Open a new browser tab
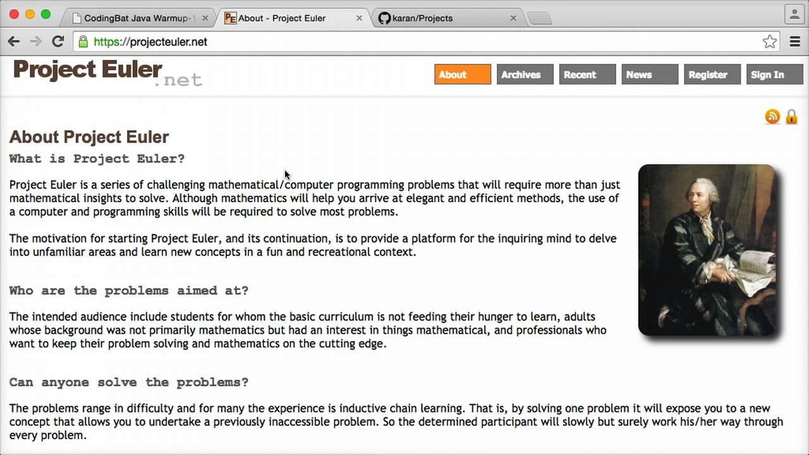The height and width of the screenshot is (455, 809). [x=538, y=19]
